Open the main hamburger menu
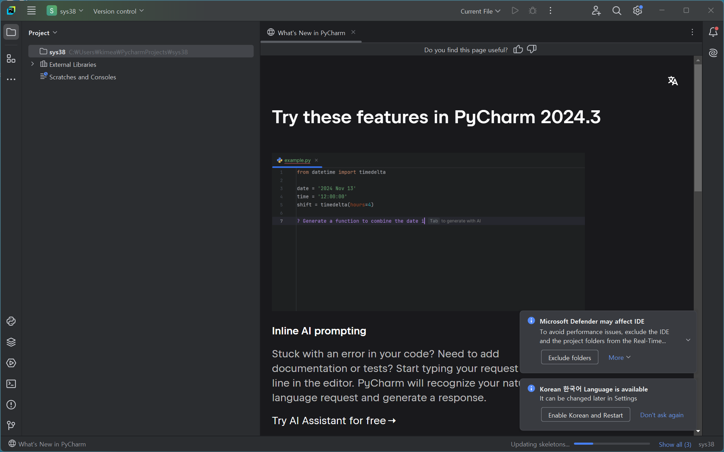The height and width of the screenshot is (452, 724). click(31, 11)
